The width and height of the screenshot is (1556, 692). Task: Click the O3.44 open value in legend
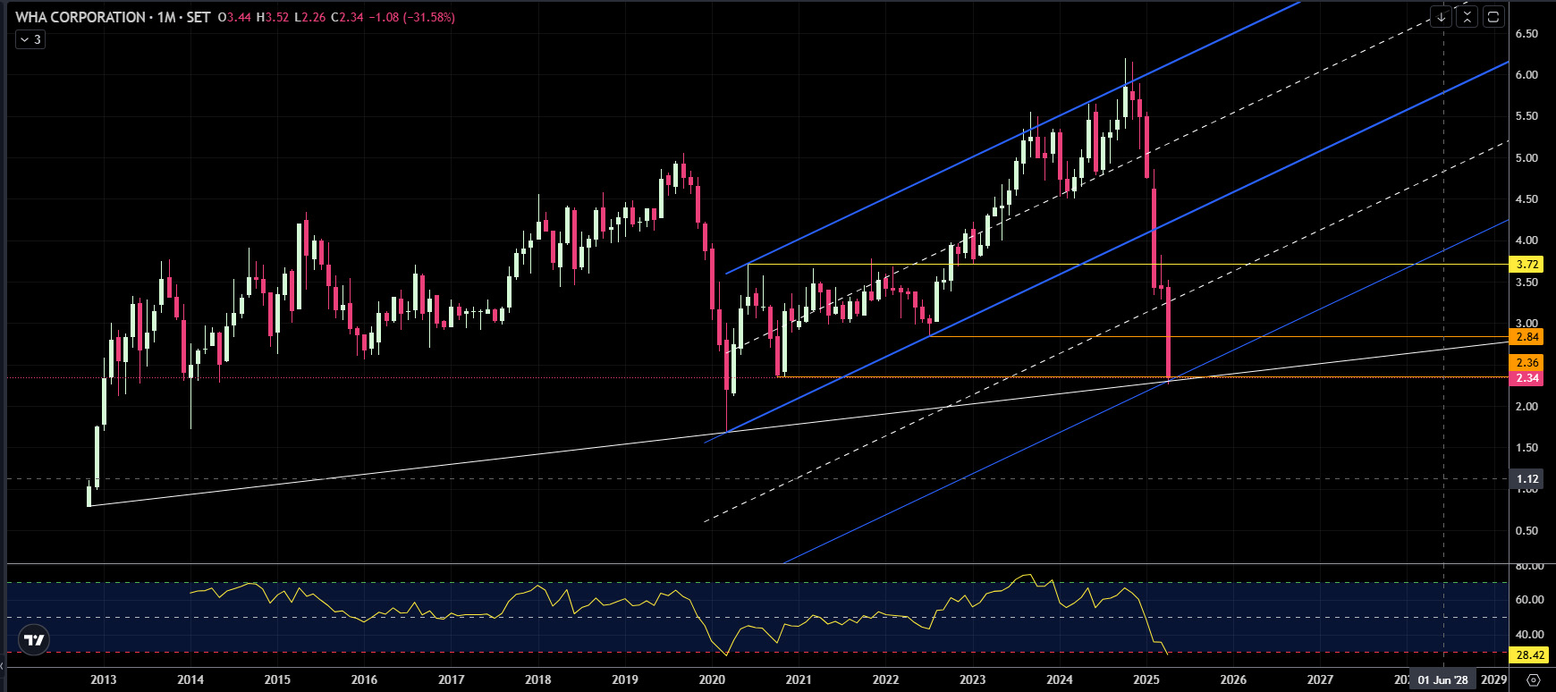[234, 17]
